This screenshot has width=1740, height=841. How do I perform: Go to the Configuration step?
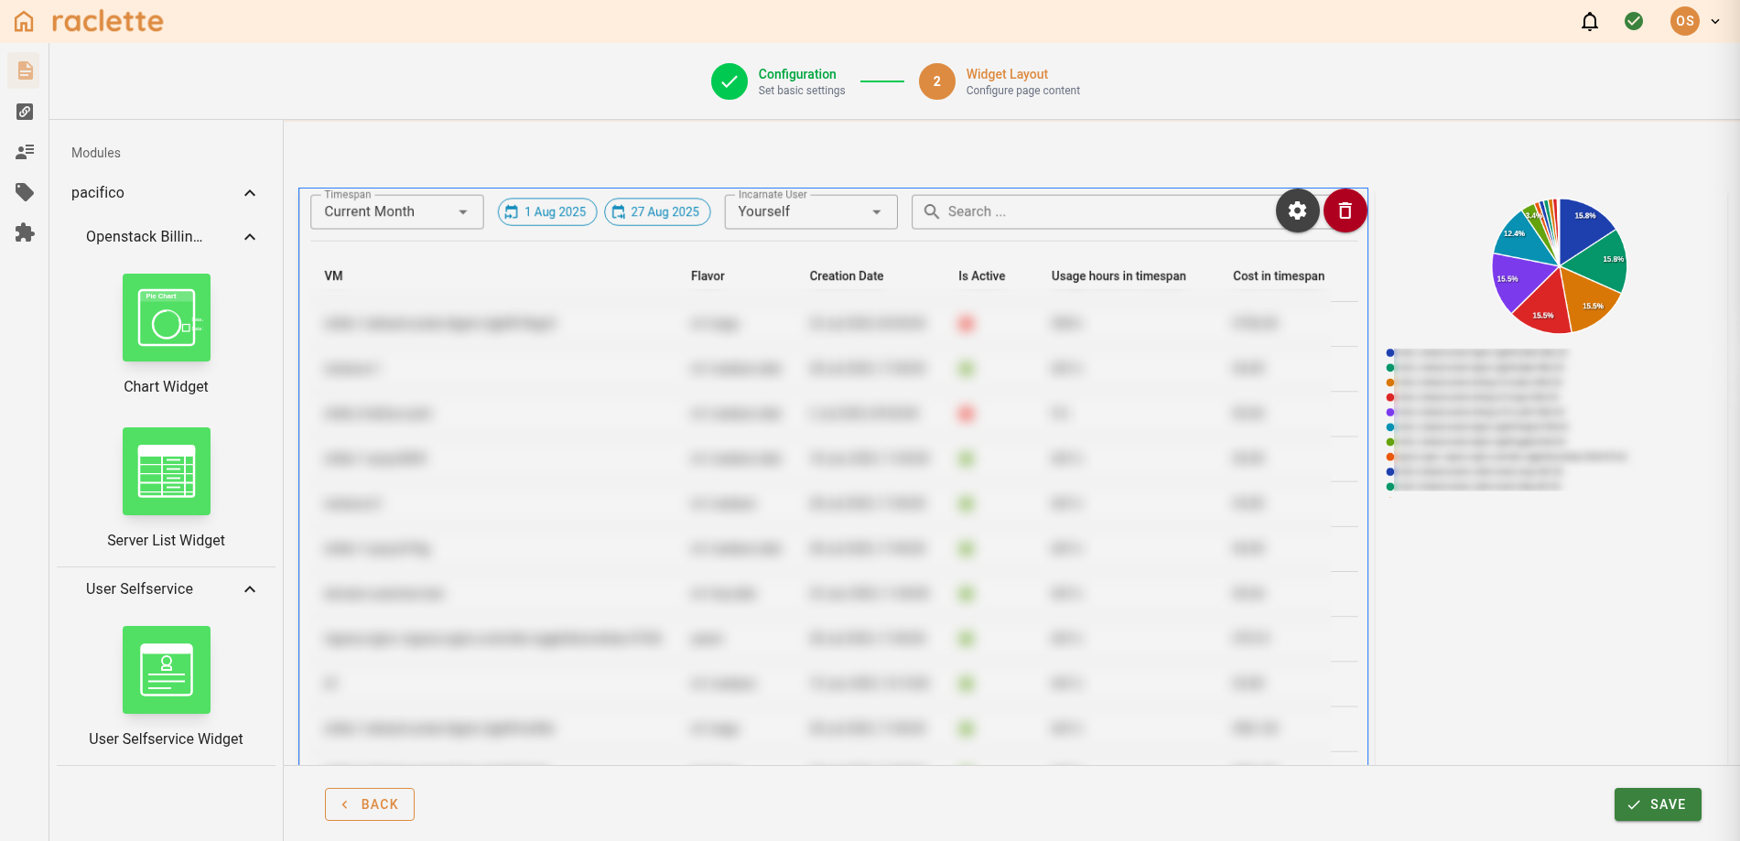(730, 81)
